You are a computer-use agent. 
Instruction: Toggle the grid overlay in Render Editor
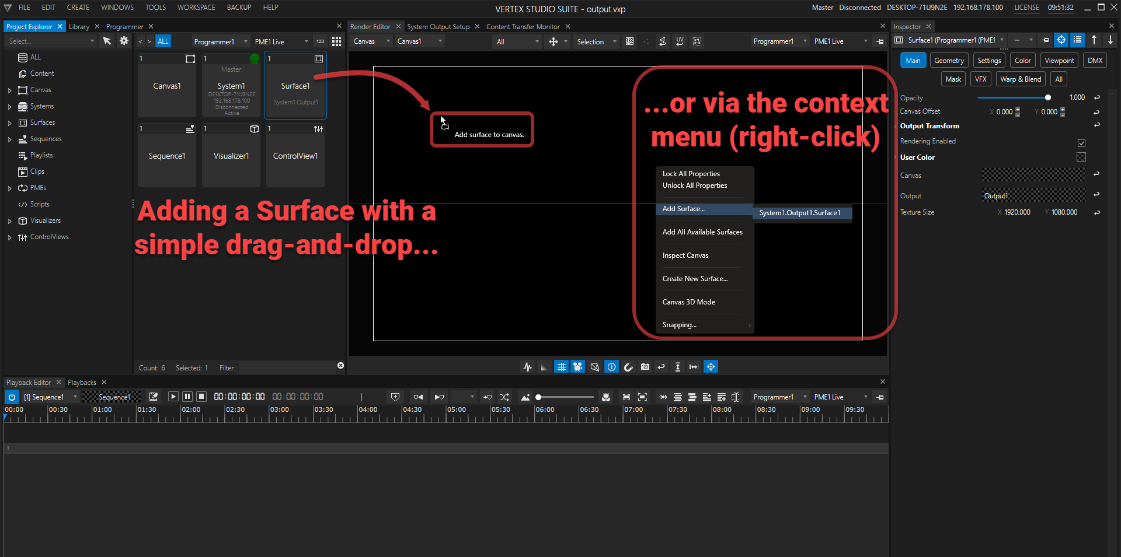tap(561, 367)
